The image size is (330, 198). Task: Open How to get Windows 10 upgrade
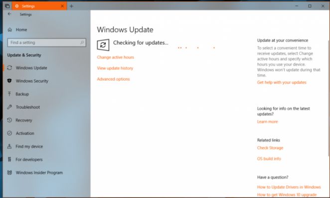pyautogui.click(x=287, y=195)
